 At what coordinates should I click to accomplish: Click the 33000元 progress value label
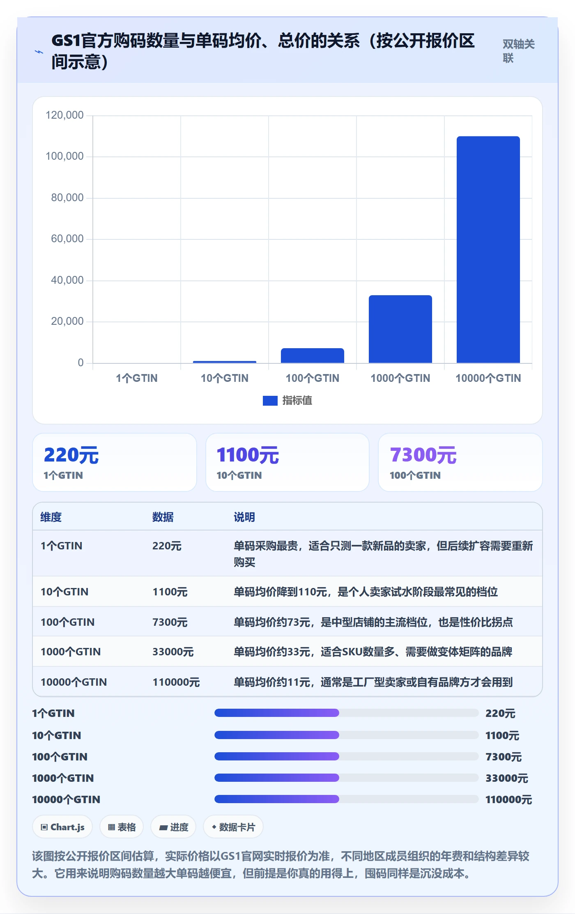(x=506, y=778)
